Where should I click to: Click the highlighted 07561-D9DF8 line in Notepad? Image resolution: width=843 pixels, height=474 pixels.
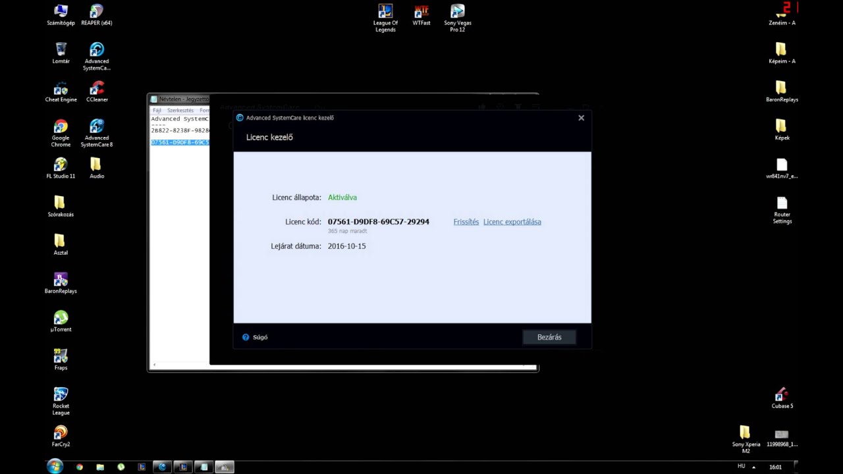pyautogui.click(x=180, y=142)
